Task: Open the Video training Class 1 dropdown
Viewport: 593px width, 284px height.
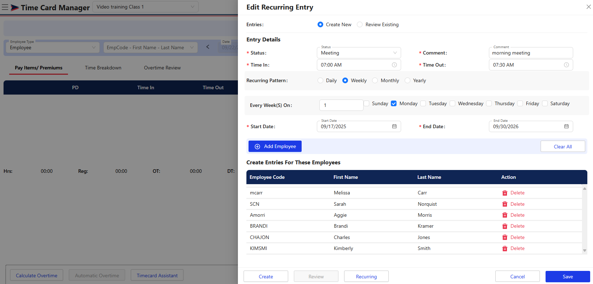Action: (x=145, y=7)
